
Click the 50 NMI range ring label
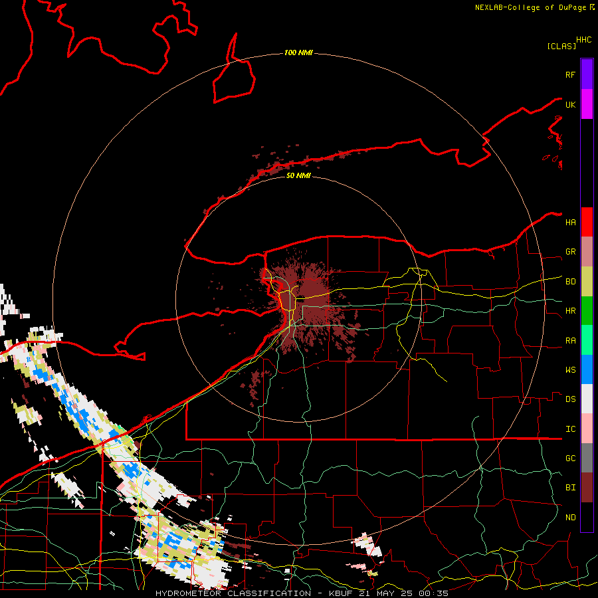click(298, 175)
